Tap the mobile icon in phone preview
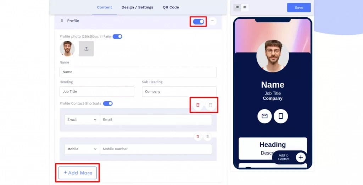The image size is (363, 185). (281, 116)
